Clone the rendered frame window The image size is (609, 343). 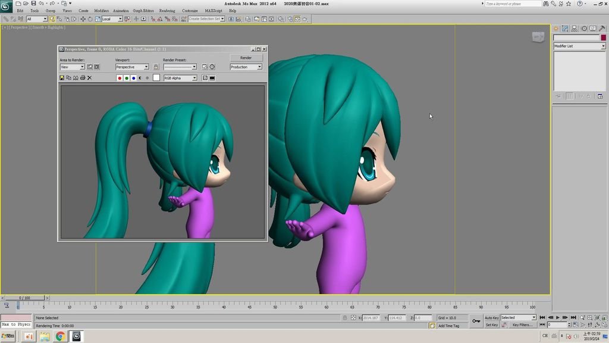click(76, 78)
